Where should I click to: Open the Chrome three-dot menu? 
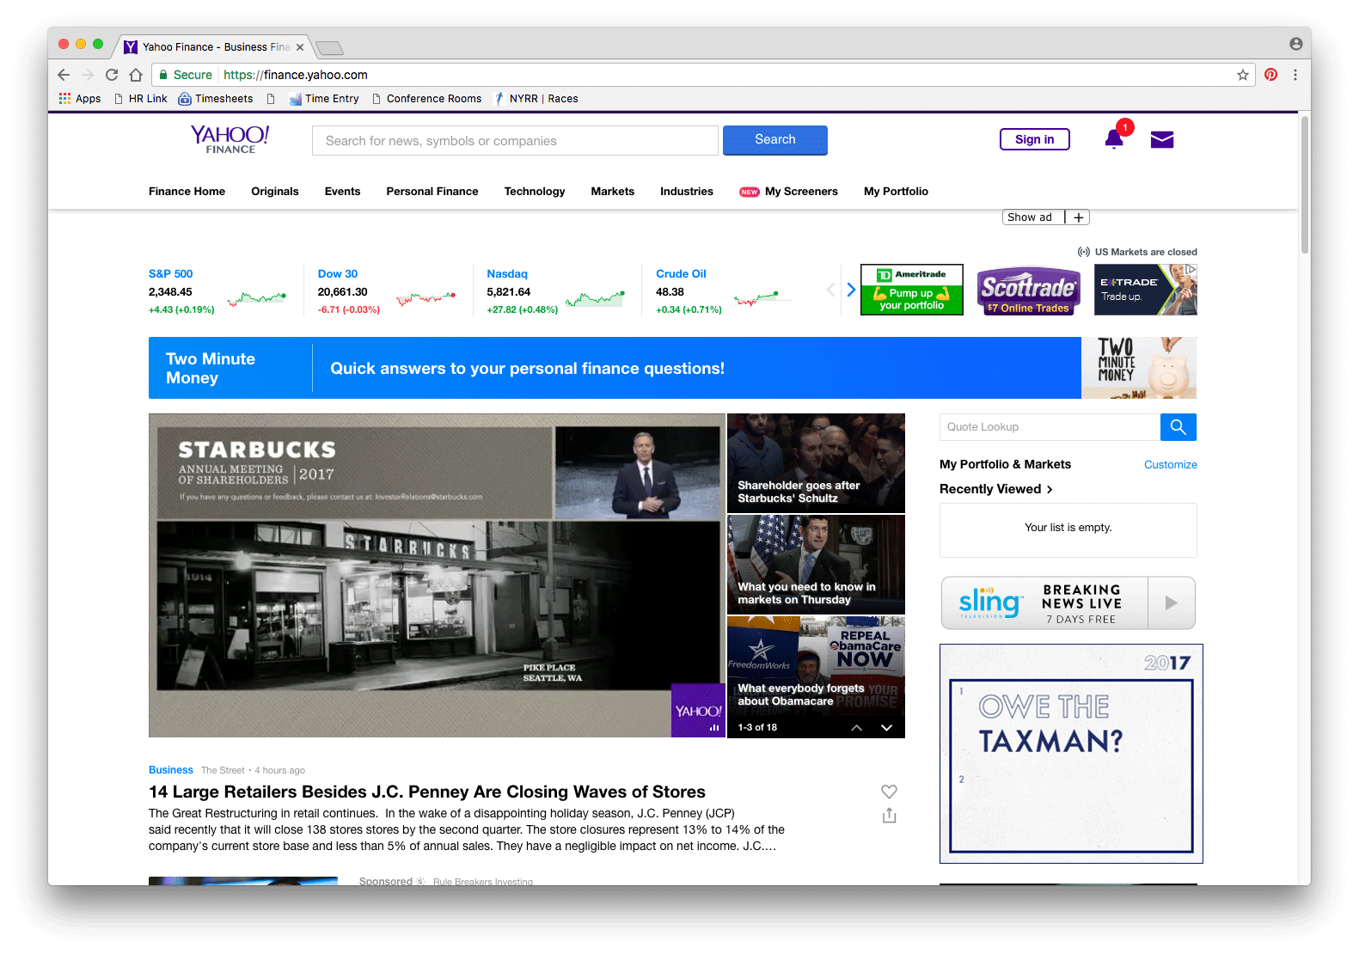coord(1295,75)
